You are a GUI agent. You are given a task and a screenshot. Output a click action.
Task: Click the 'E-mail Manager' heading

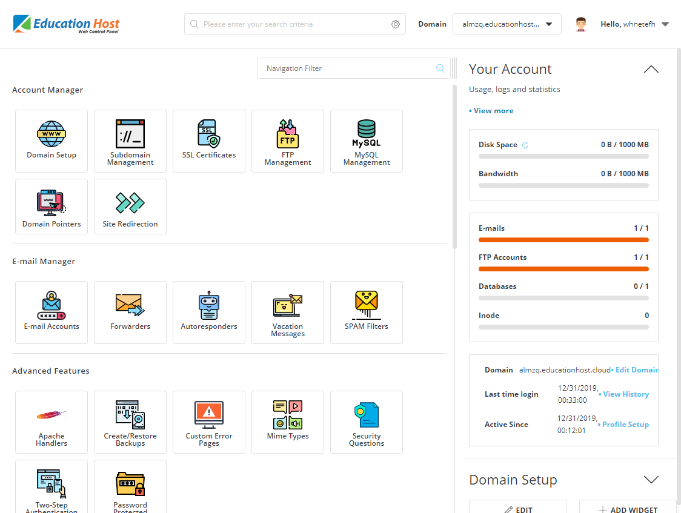click(44, 261)
